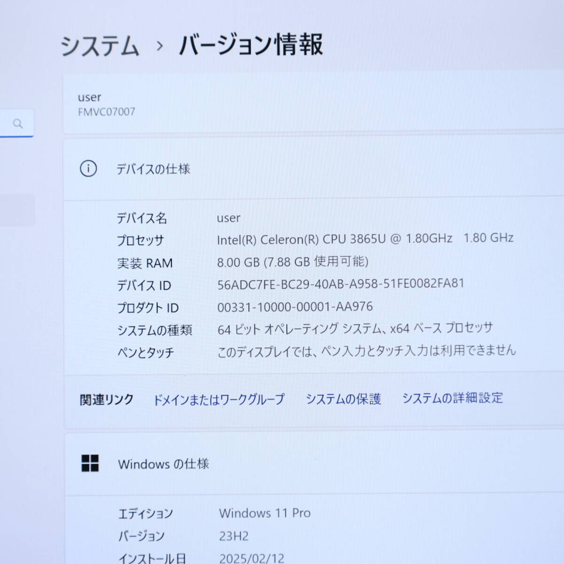
Task: Click inside the settings search field
Action: (x=16, y=123)
